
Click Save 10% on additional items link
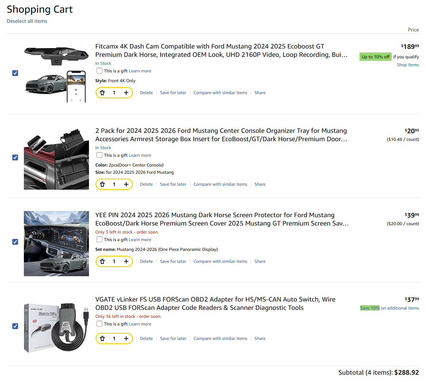click(389, 308)
